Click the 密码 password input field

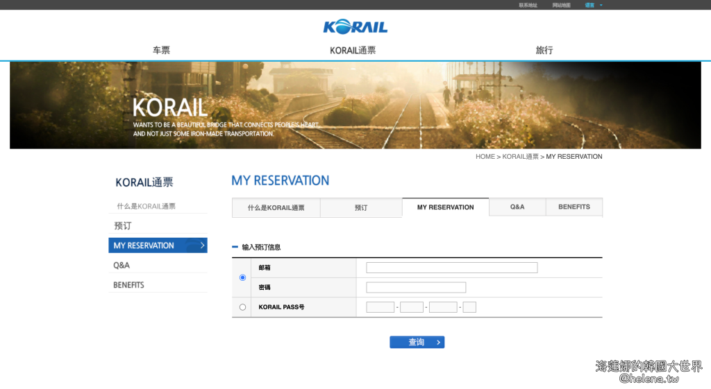416,287
